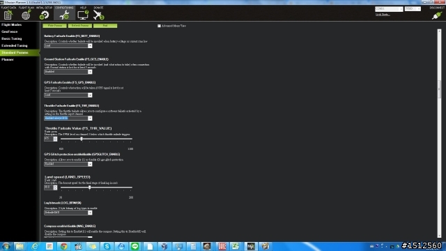Open Google Chrome from the taskbar
The width and height of the screenshot is (446, 251).
click(x=63, y=246)
